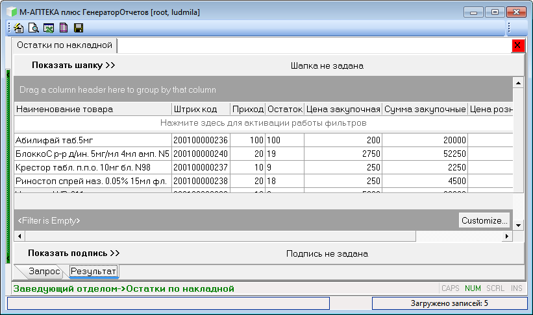Sort by Наименование товара column header
Image resolution: width=533 pixels, height=315 pixels.
[x=92, y=110]
